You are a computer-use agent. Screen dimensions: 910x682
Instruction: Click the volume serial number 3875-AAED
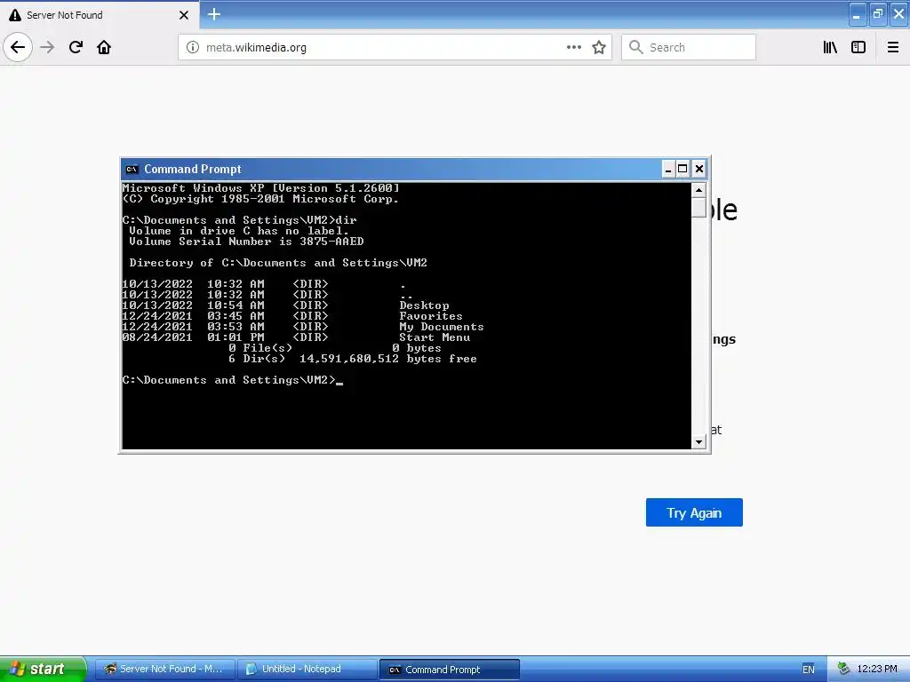click(x=332, y=242)
